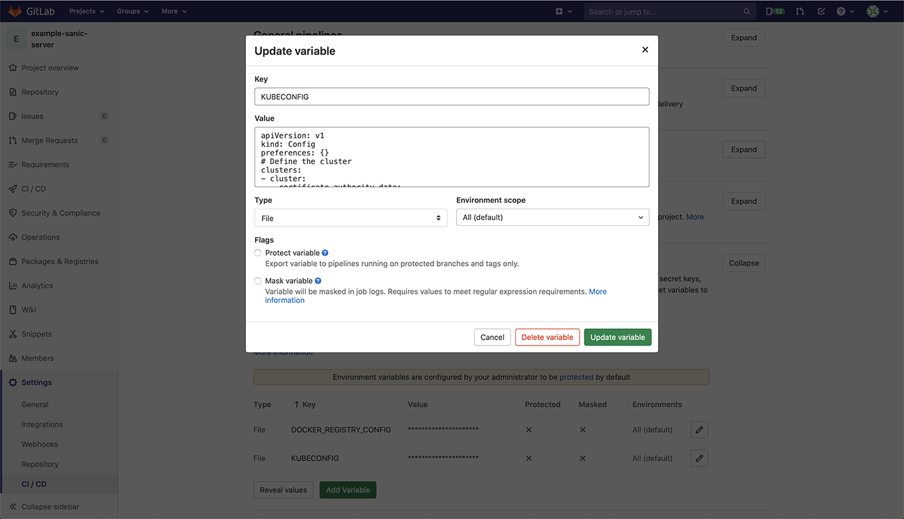Screen dimensions: 904x519
Task: Click the Mask variable help icon
Action: (x=318, y=280)
